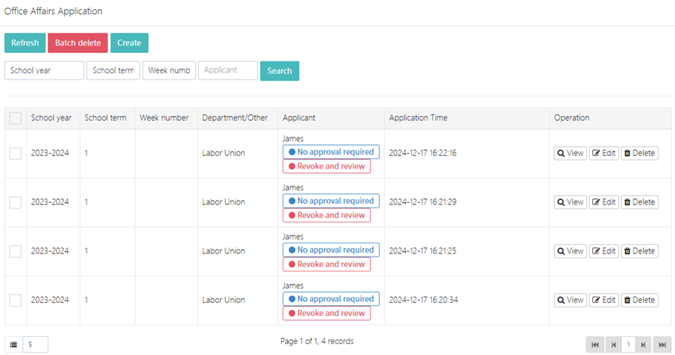Click the Applicant column header

click(x=299, y=118)
